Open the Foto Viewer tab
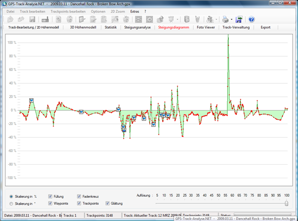Screen dimensions: 298x221 (x=206, y=27)
